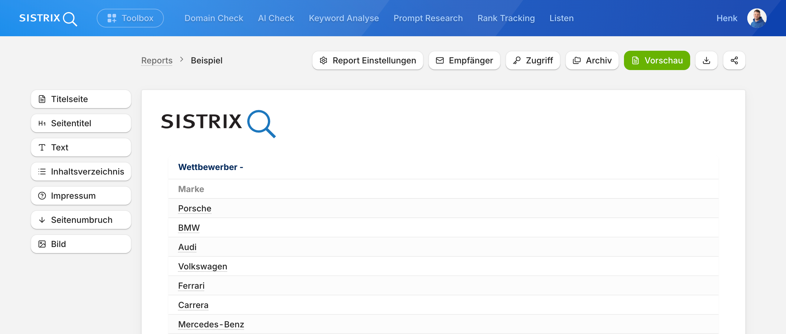Add a Seitentitel element
Screen dimensions: 786x334
(x=81, y=123)
